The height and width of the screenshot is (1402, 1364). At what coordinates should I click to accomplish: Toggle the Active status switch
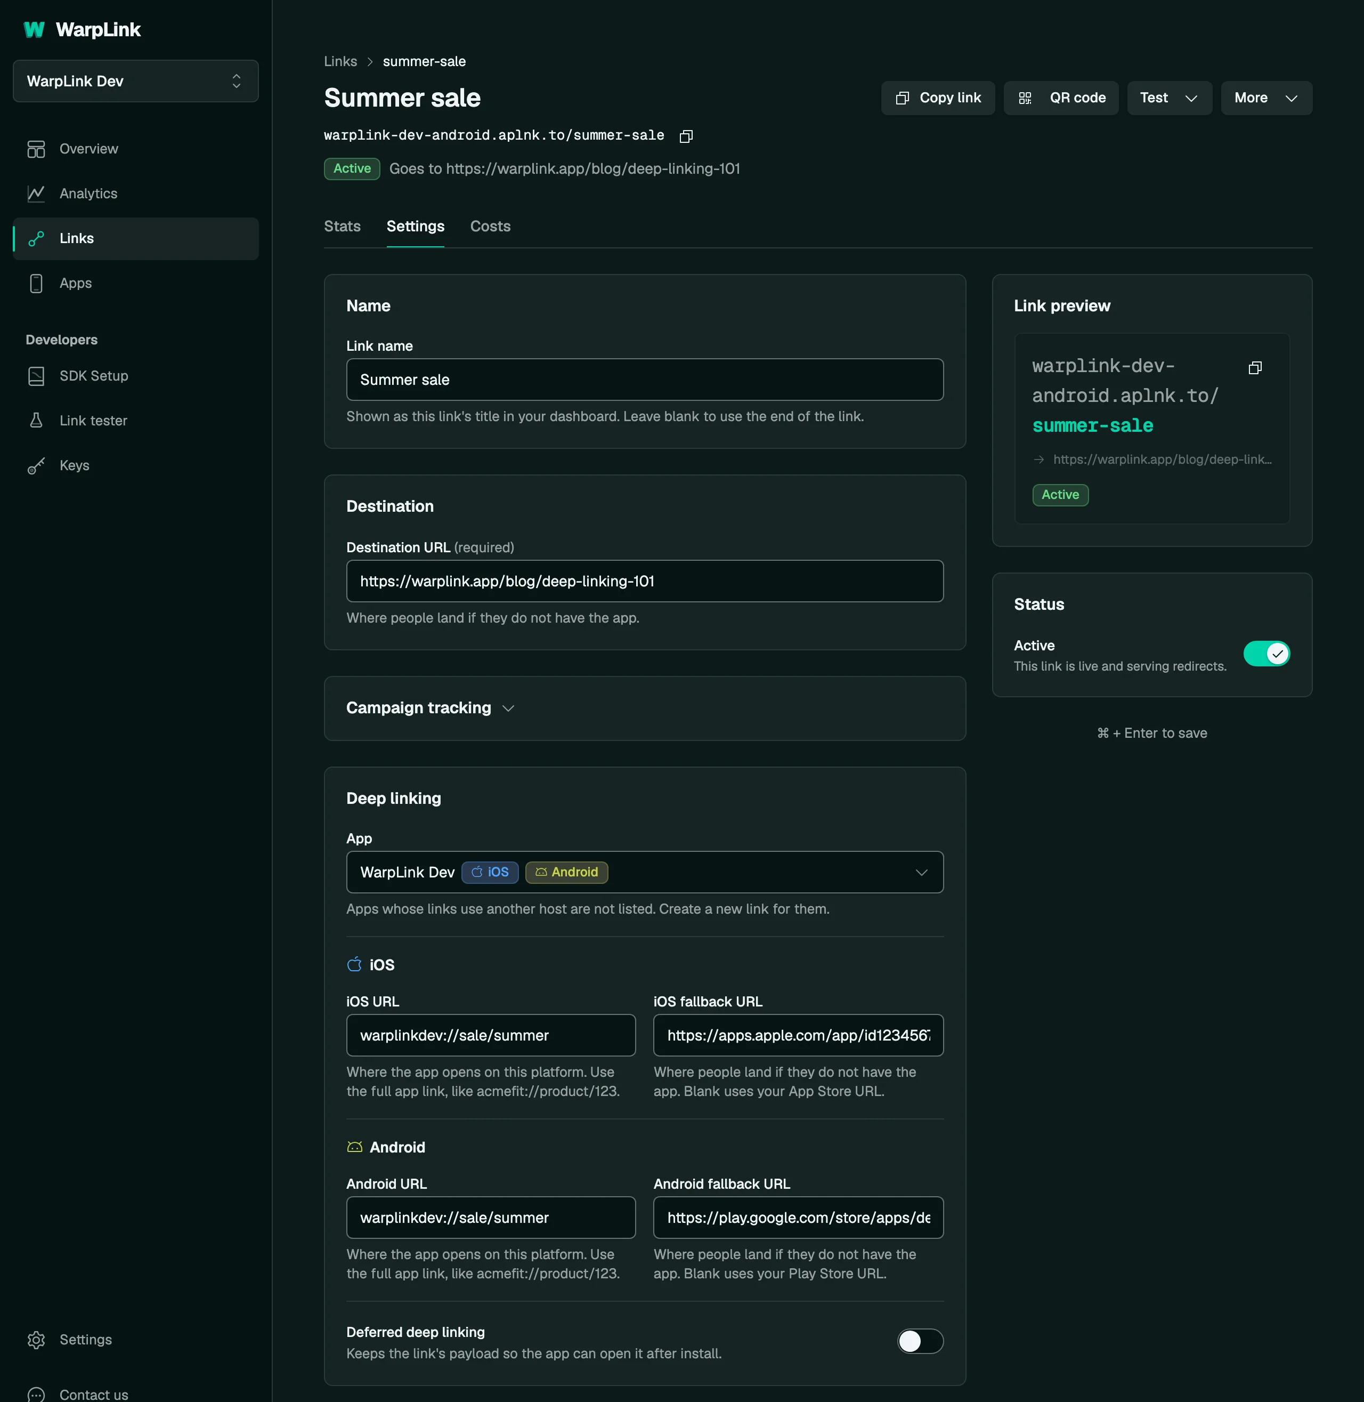1266,654
